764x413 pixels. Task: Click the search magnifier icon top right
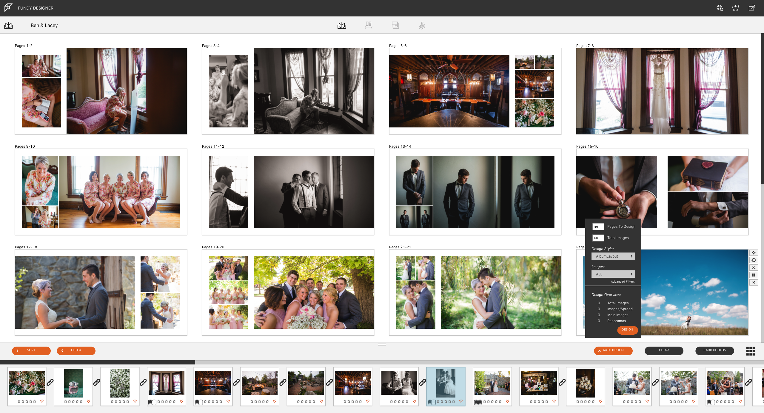pos(719,8)
